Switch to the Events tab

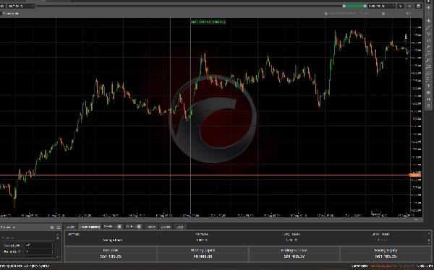click(x=166, y=227)
